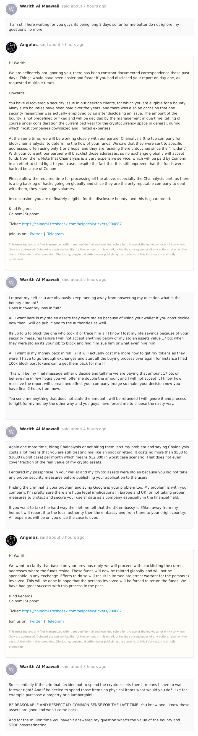
Task: Open Twitter link in the blacklisting reply
Action: (36, 621)
